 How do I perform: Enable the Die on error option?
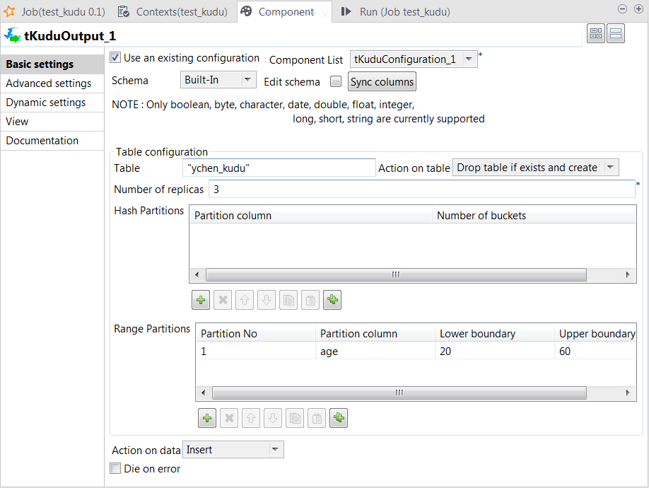tap(116, 469)
